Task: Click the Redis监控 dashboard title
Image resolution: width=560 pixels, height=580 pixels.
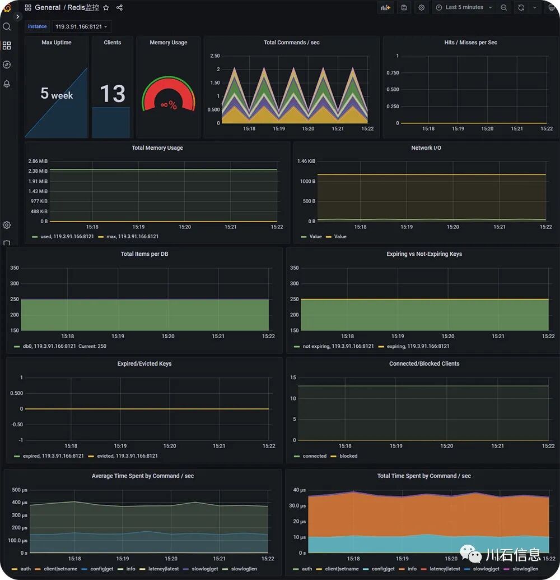Action: (83, 7)
